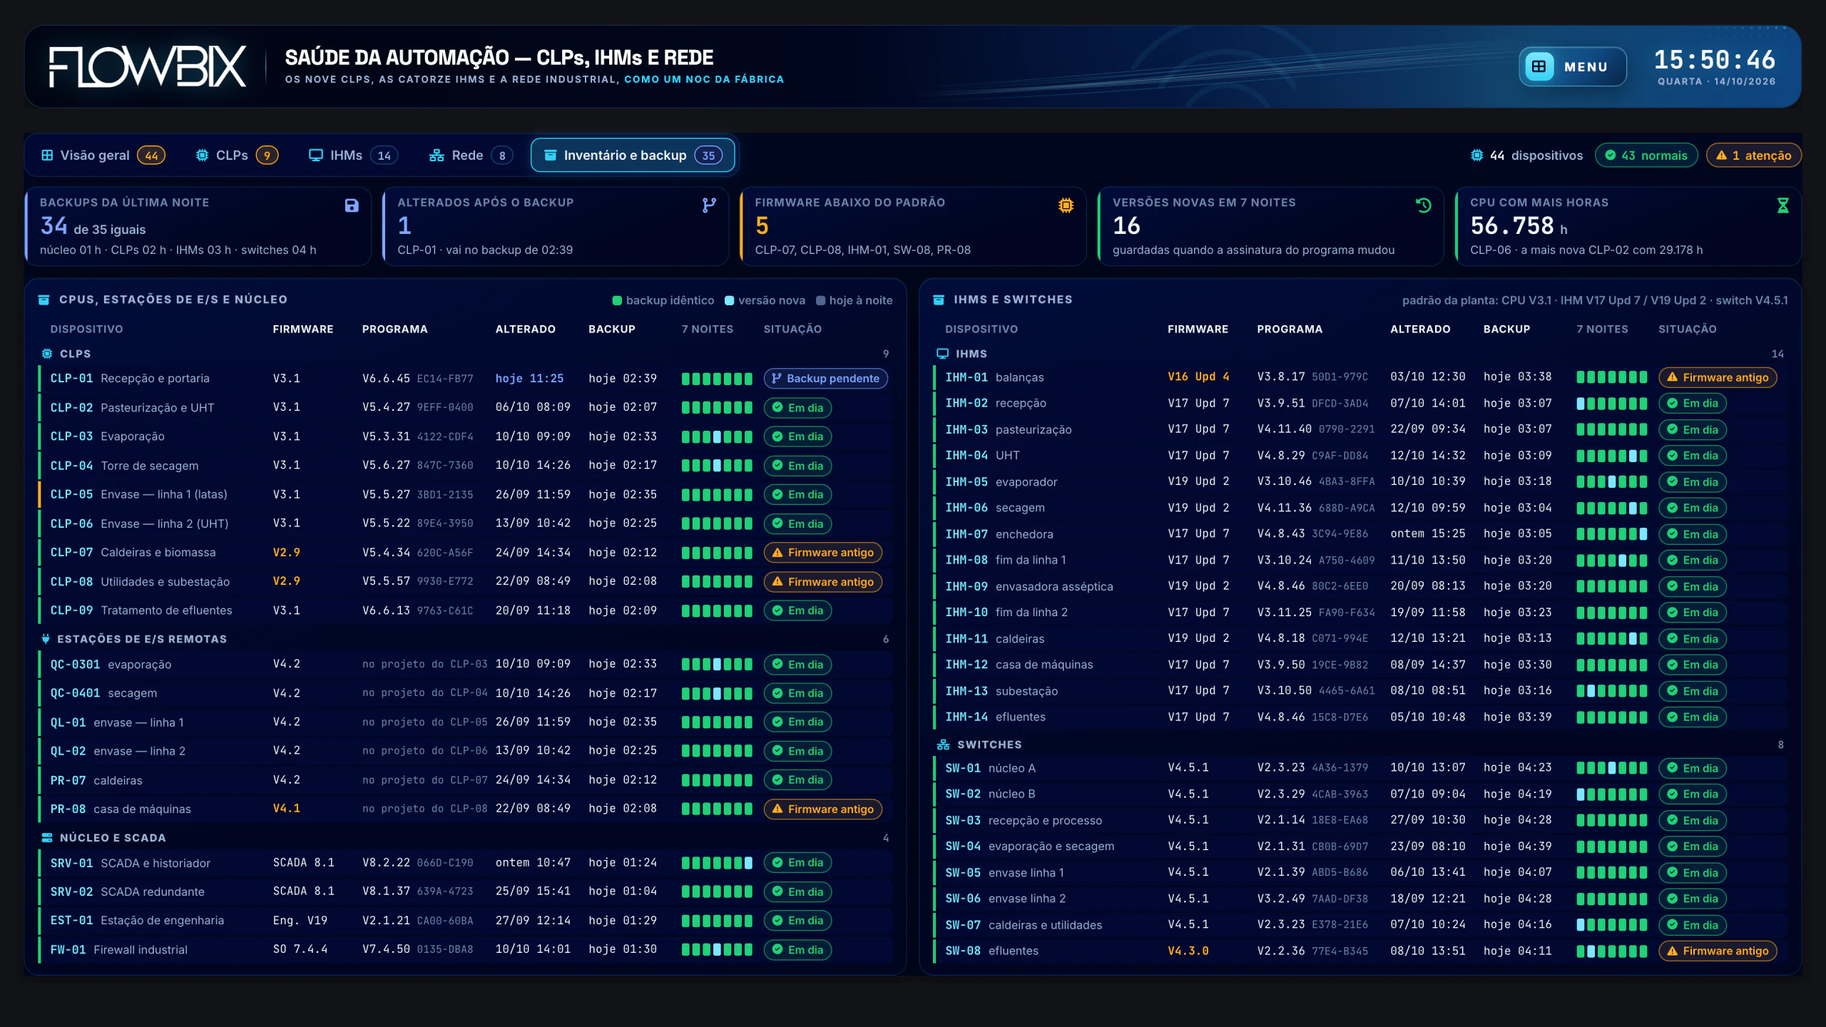Click the 7-night bars for IHM-07 enchedora
The height and width of the screenshot is (1027, 1826).
coord(1612,534)
